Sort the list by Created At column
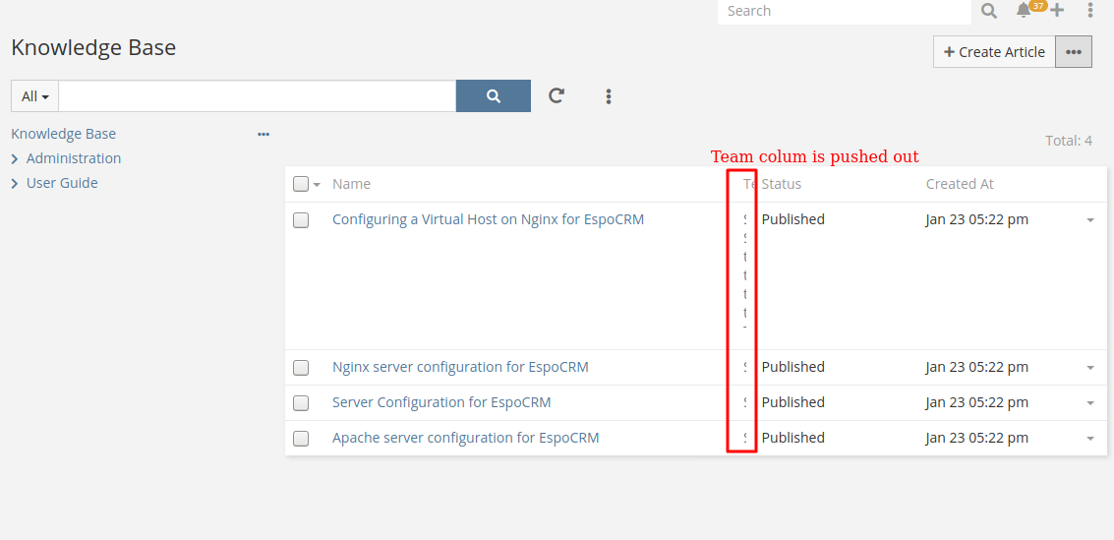 click(960, 184)
